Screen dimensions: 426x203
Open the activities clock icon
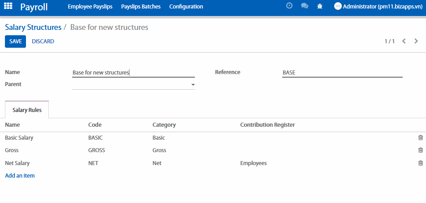(x=289, y=6)
